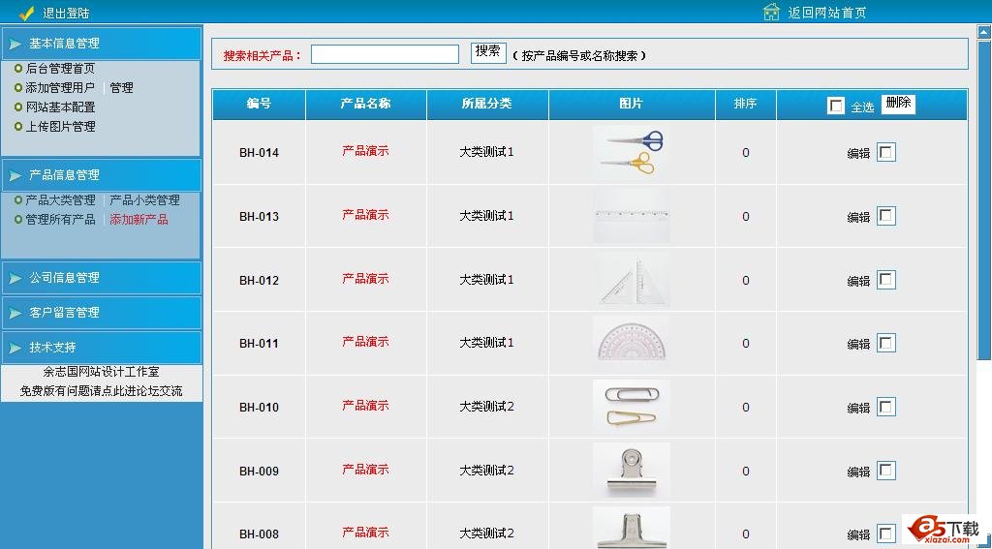Click 编辑 link for BH-011
Viewport: 992px width, 549px height.
[x=858, y=345]
